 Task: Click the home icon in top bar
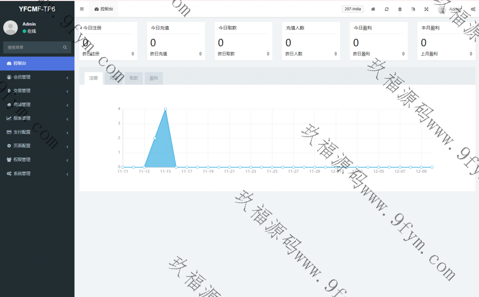pyautogui.click(x=373, y=9)
